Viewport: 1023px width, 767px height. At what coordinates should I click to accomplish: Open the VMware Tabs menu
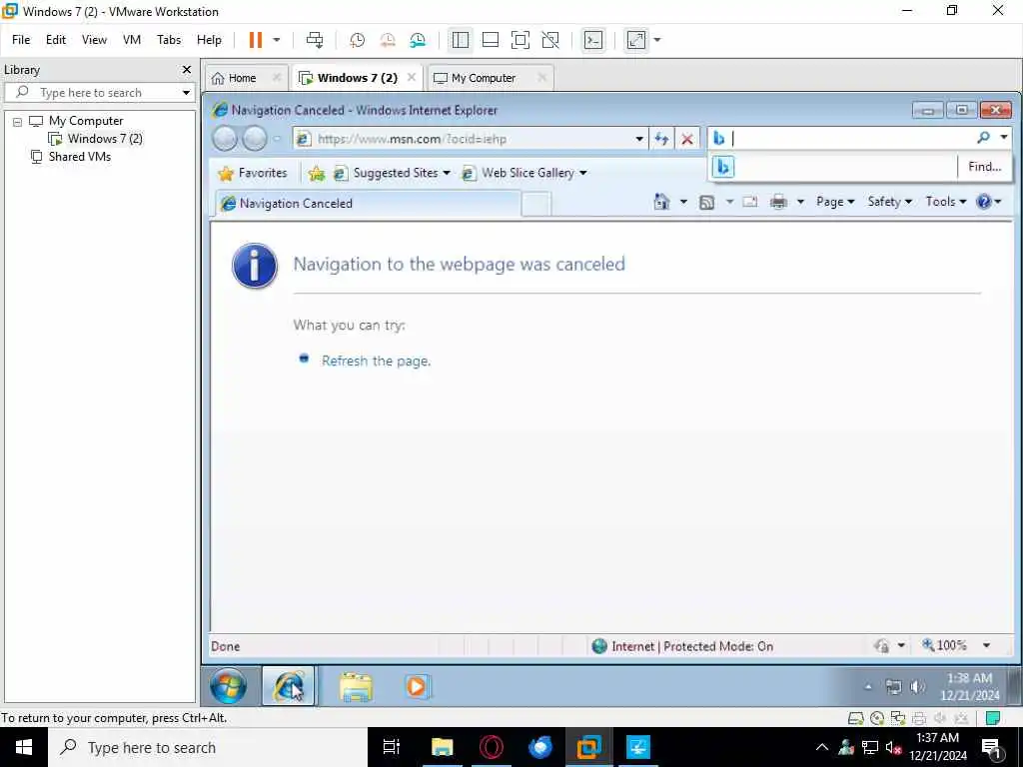(x=169, y=40)
